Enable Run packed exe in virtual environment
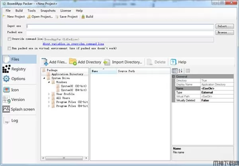Image resolution: width=239 pixels, height=166 pixels. pyautogui.click(x=9, y=48)
